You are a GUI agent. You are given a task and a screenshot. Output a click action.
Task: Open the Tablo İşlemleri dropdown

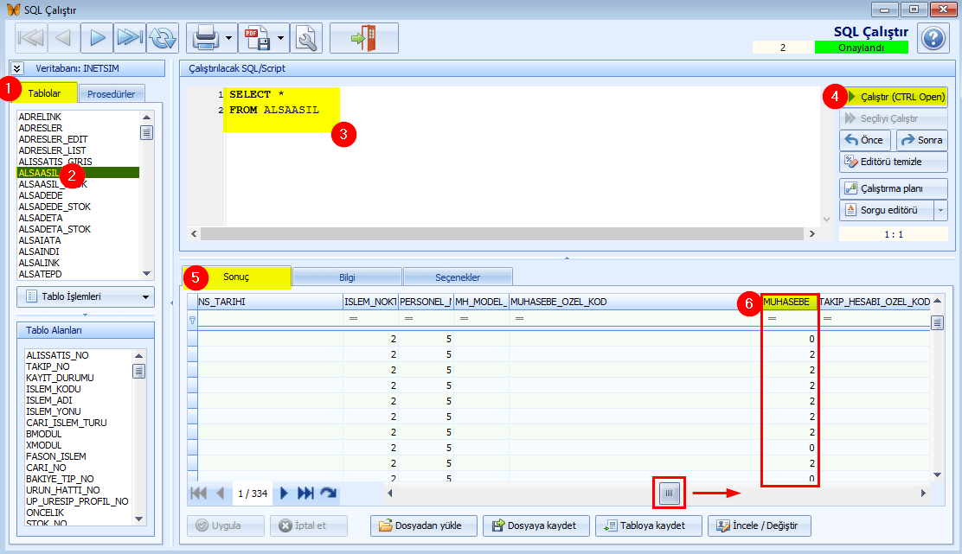click(85, 297)
